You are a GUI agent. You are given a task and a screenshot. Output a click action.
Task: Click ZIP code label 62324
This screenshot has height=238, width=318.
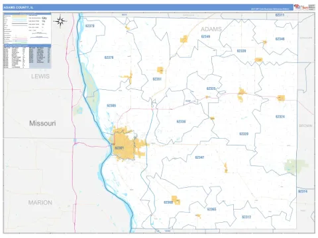pos(280,116)
